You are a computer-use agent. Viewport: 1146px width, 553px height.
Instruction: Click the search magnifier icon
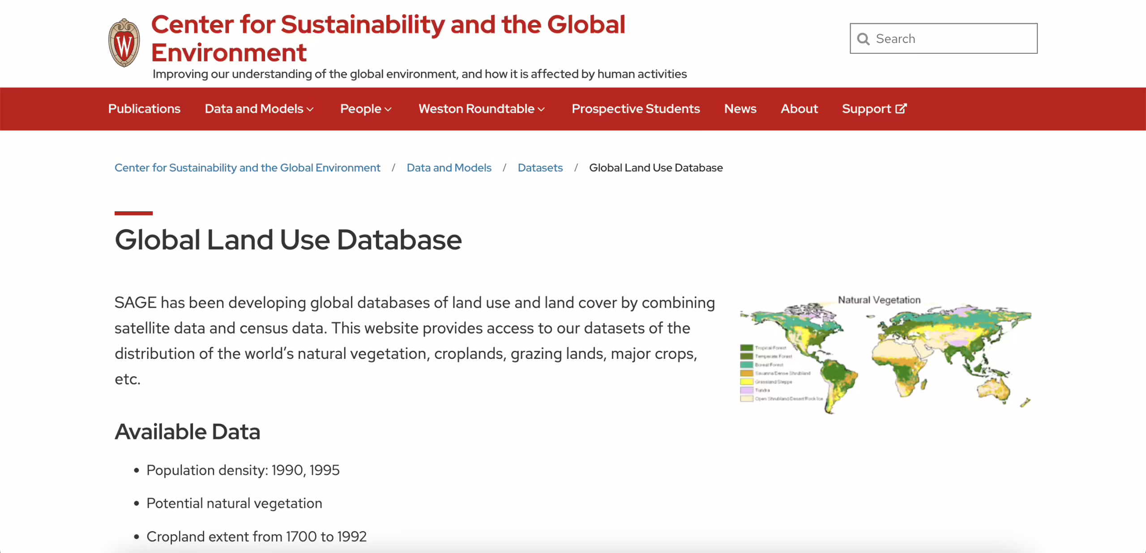tap(864, 39)
